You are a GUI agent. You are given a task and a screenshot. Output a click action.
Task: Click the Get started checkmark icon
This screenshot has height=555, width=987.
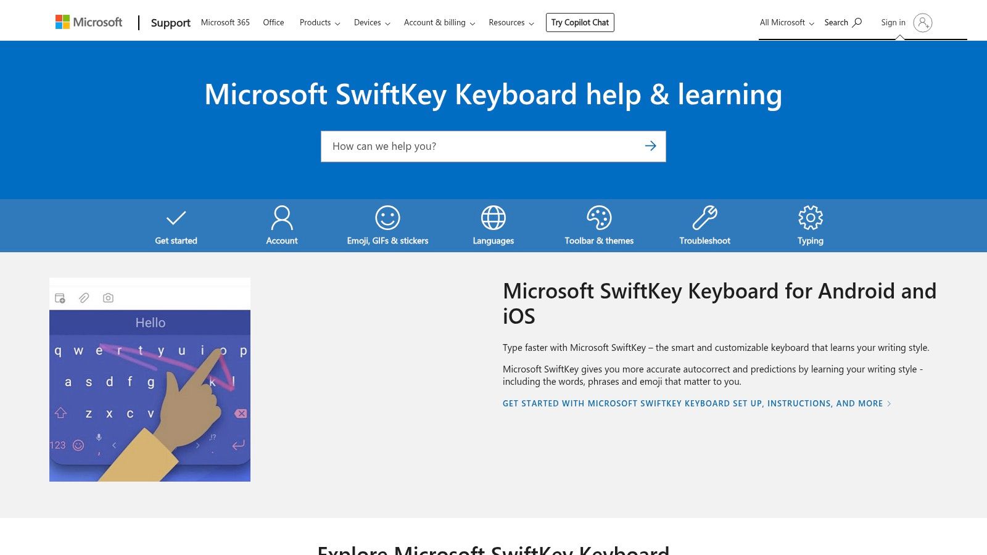click(x=176, y=218)
